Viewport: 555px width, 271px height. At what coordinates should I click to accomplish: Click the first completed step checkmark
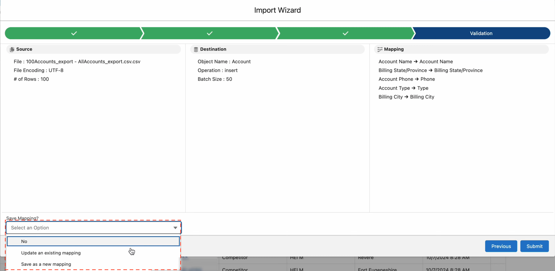coord(74,33)
